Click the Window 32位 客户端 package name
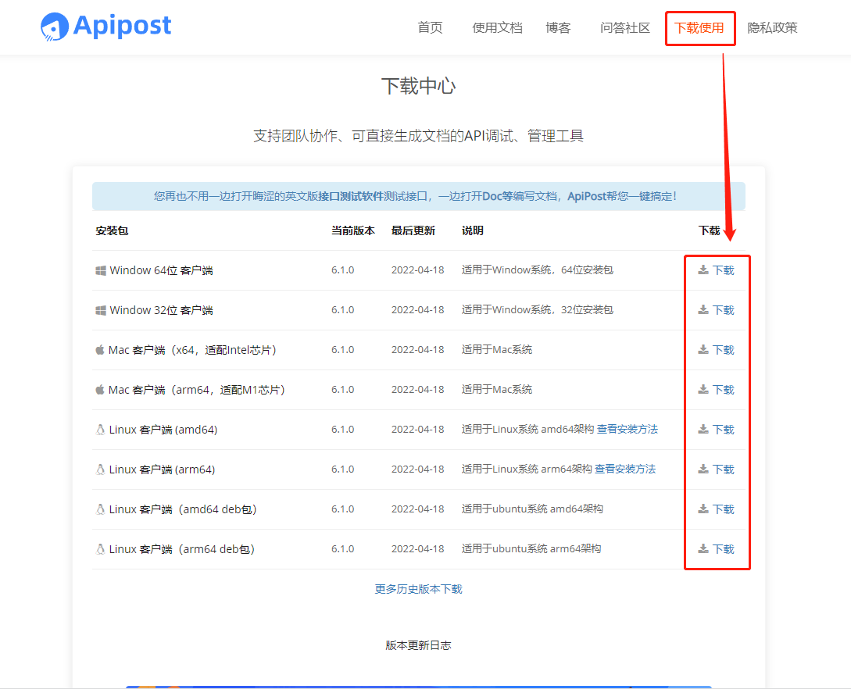851x689 pixels. coord(161,310)
